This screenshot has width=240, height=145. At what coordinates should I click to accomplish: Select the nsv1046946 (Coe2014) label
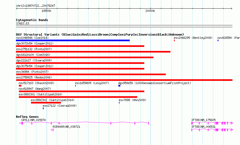click(32, 38)
